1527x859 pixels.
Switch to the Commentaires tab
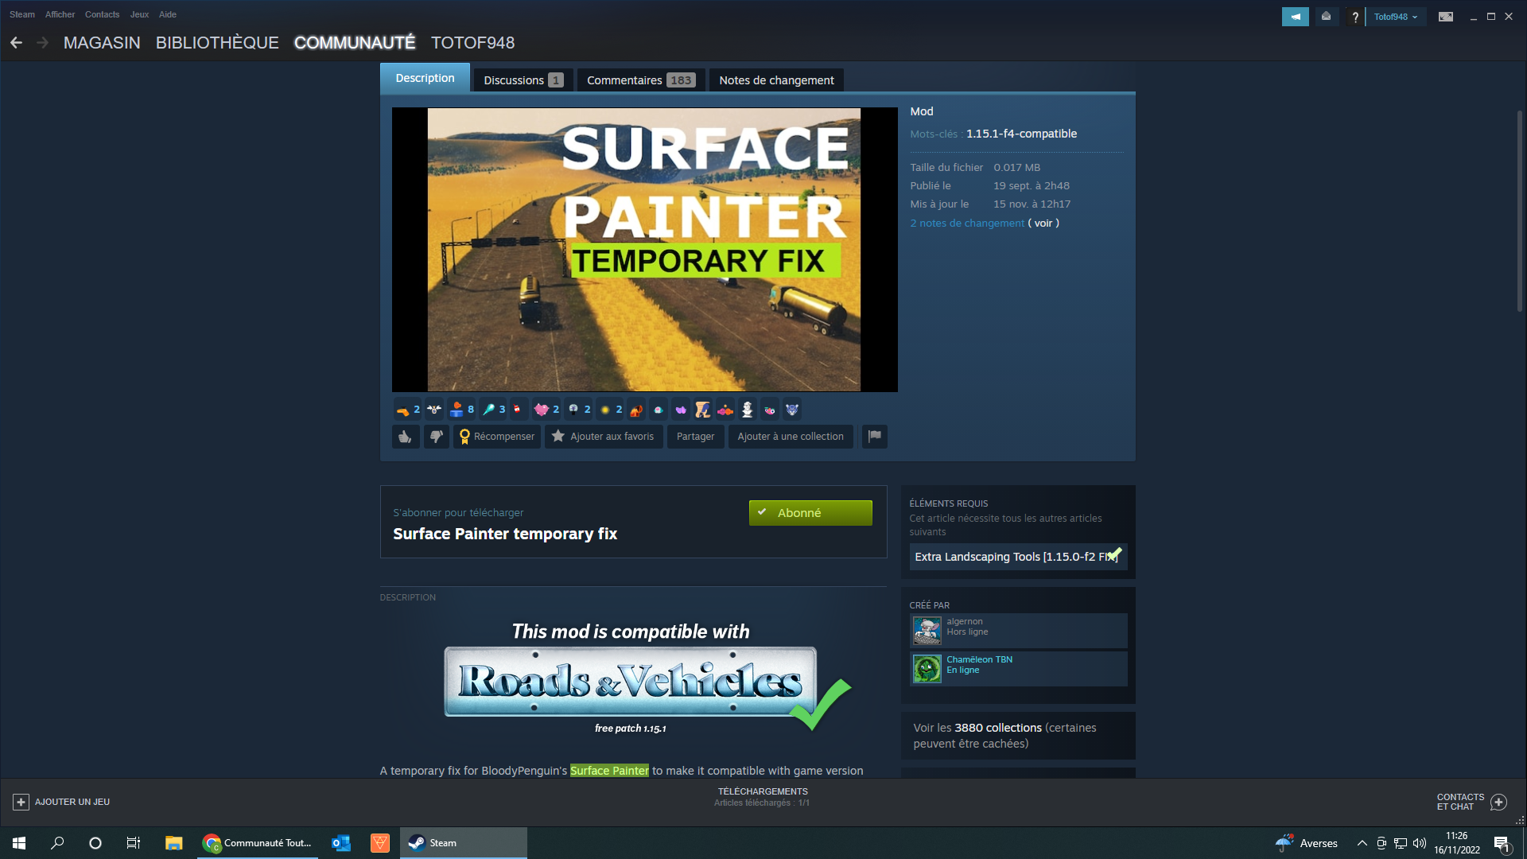click(x=640, y=80)
